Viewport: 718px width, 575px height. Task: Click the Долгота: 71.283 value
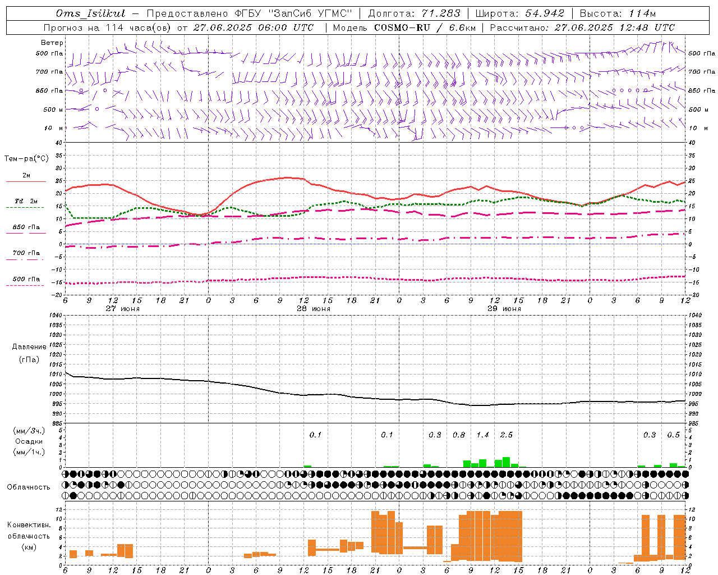[414, 13]
